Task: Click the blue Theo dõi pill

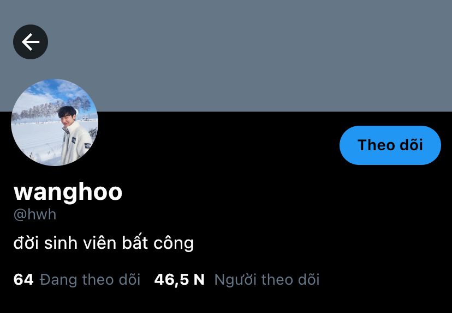Action: pyautogui.click(x=390, y=145)
